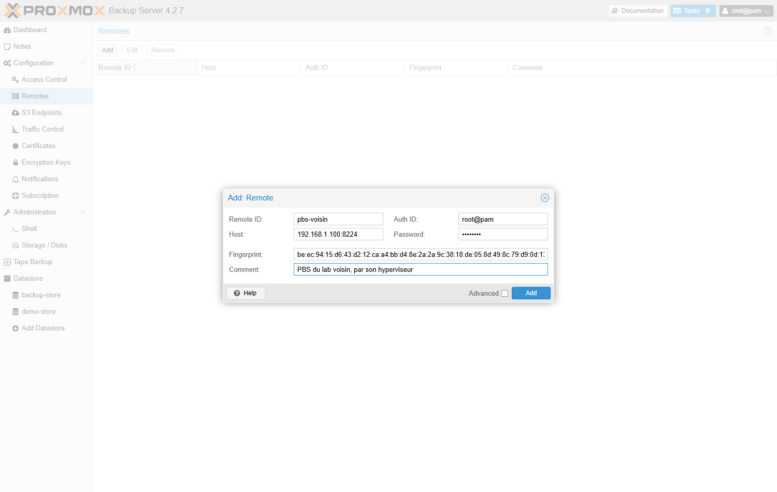Sort by Fingerprint column header

[456, 68]
